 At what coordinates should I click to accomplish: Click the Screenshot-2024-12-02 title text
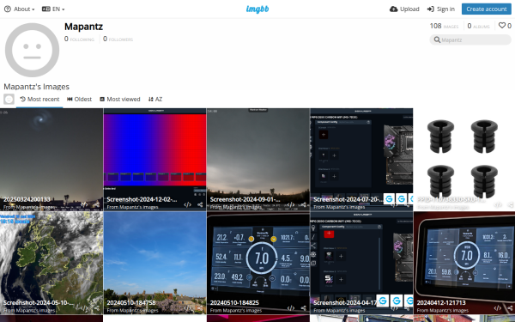[142, 199]
